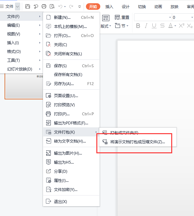Switch to the 动画 ribbon tab
Viewport: 194px width, 216px height.
(x=158, y=6)
